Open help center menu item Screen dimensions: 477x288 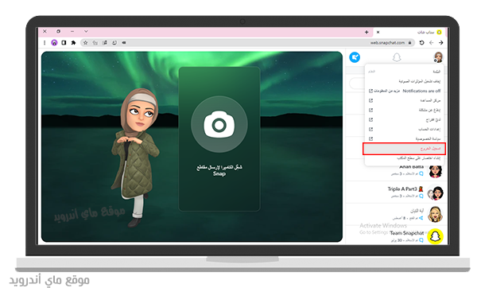(404, 100)
